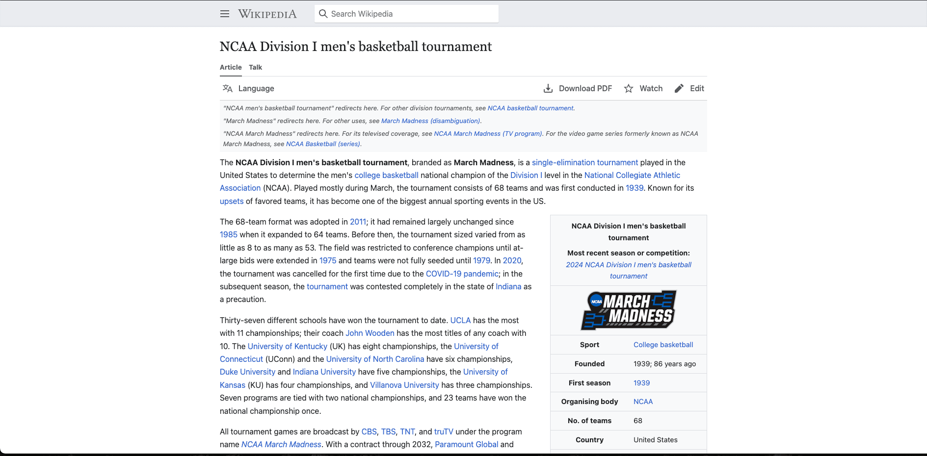The image size is (927, 456).
Task: Click the Language label
Action: pyautogui.click(x=256, y=88)
